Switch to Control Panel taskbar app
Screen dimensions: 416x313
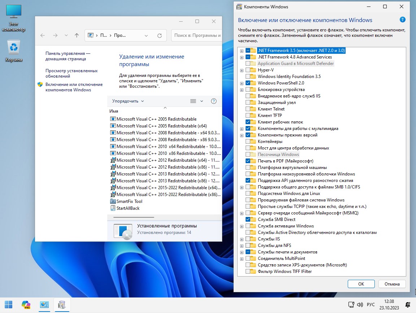coord(44,305)
